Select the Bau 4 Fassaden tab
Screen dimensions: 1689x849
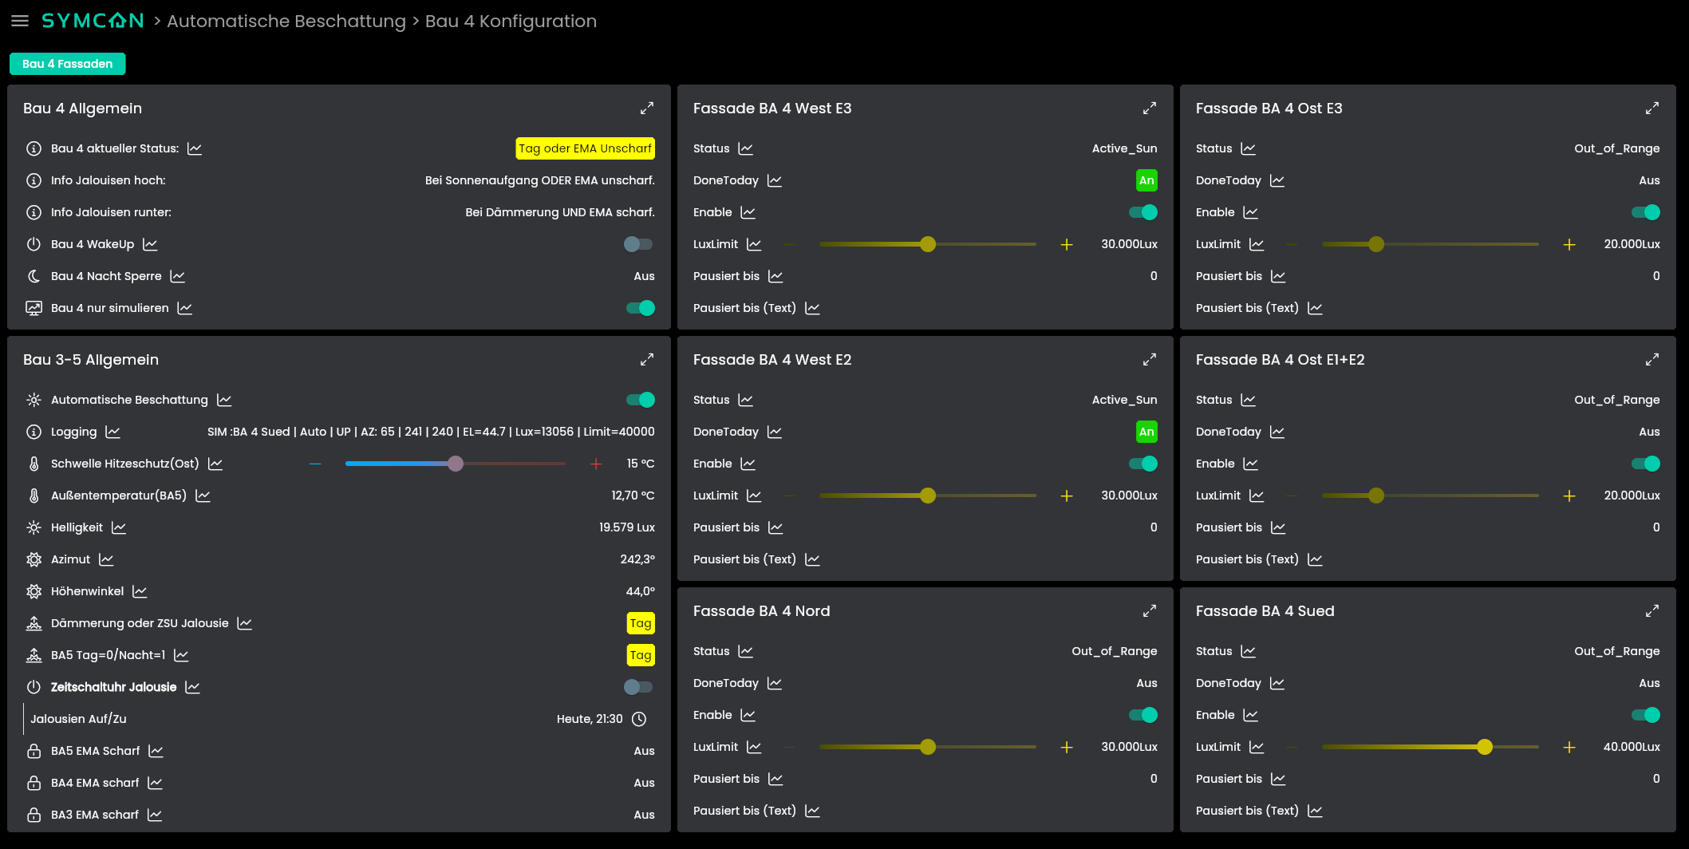point(68,64)
